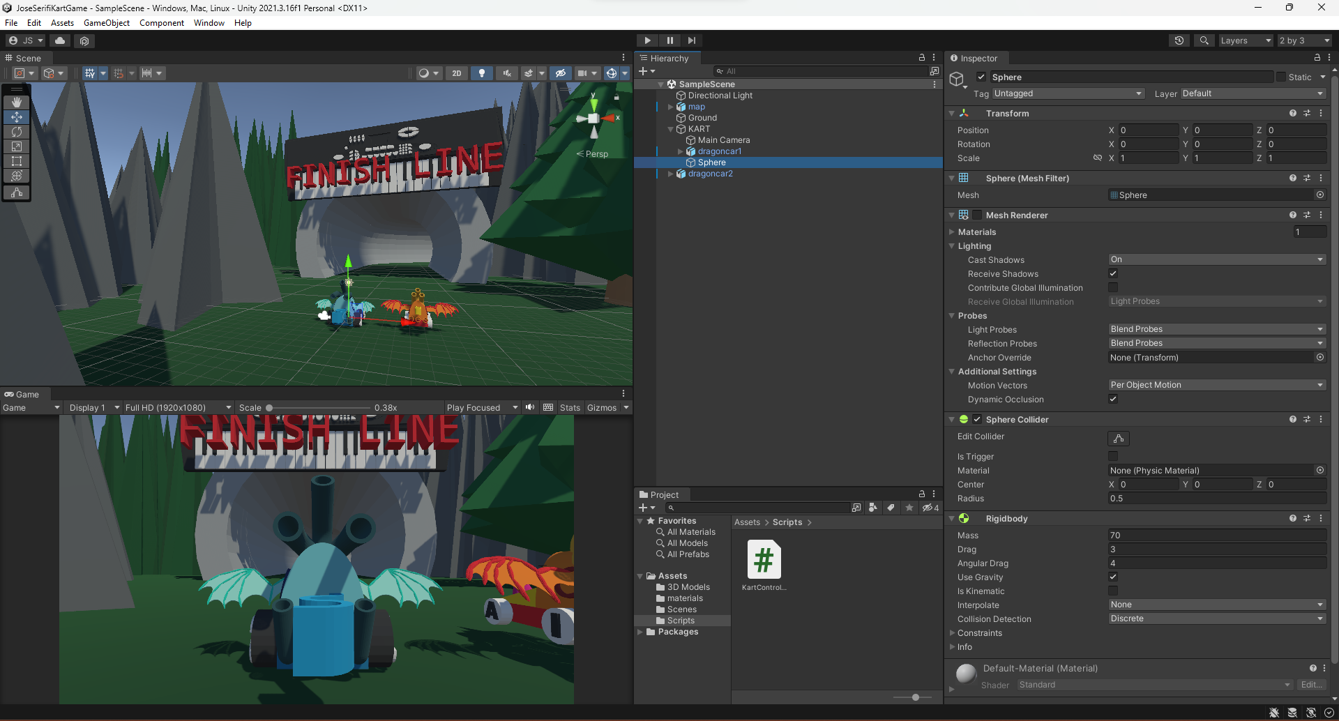The width and height of the screenshot is (1339, 721).
Task: Select the Rotate tool
Action: pyautogui.click(x=17, y=132)
